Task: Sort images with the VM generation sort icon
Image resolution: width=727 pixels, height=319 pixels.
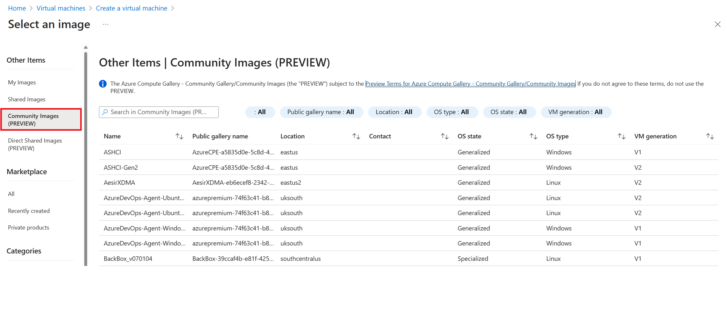Action: [710, 136]
